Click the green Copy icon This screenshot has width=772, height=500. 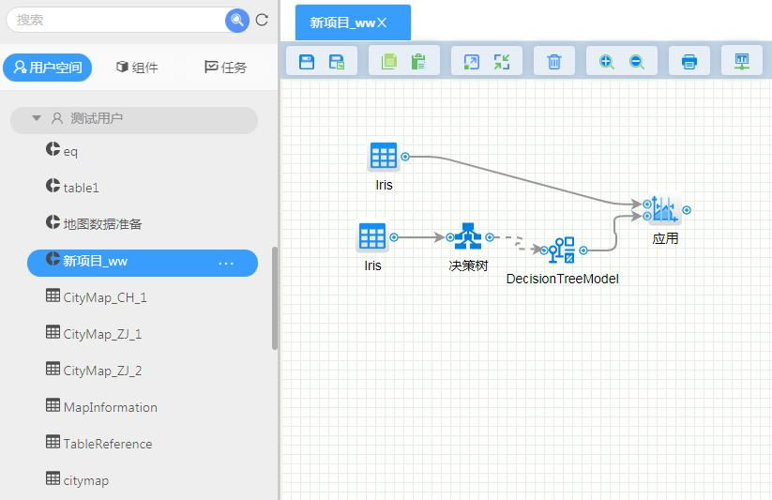point(389,62)
